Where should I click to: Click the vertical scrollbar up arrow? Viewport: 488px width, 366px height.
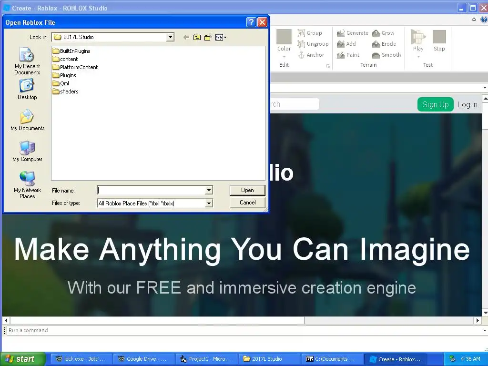click(x=485, y=98)
